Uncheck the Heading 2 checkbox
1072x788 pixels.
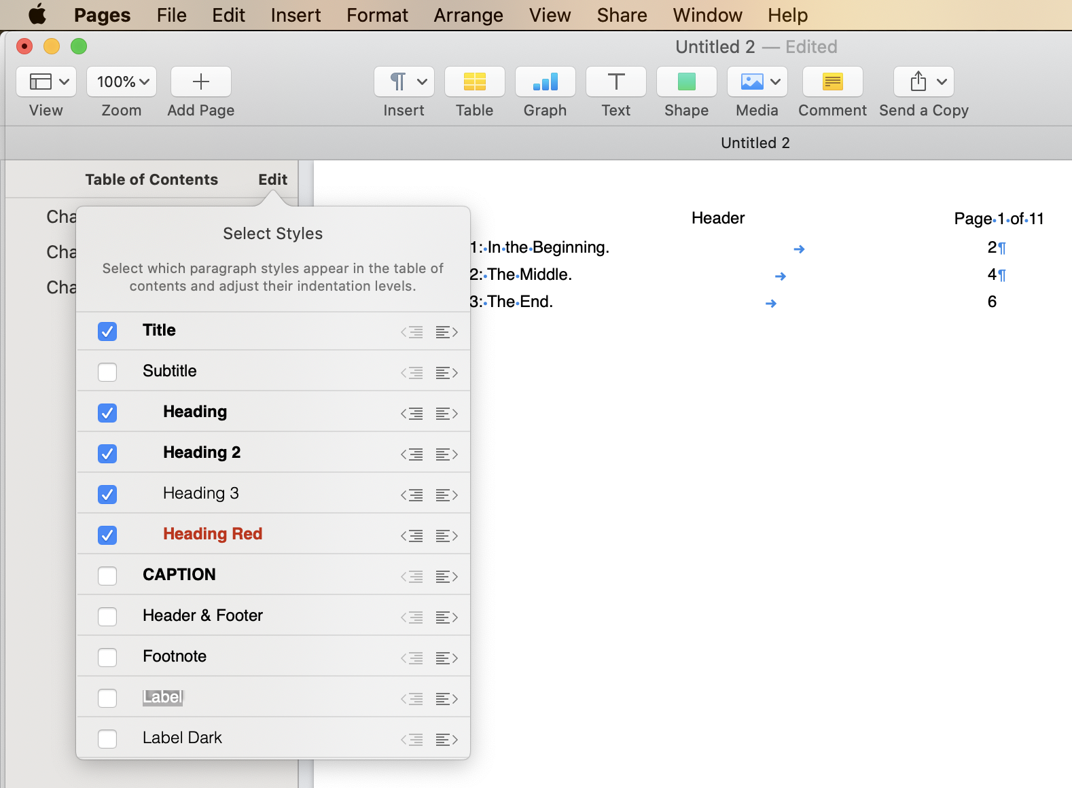click(x=107, y=454)
